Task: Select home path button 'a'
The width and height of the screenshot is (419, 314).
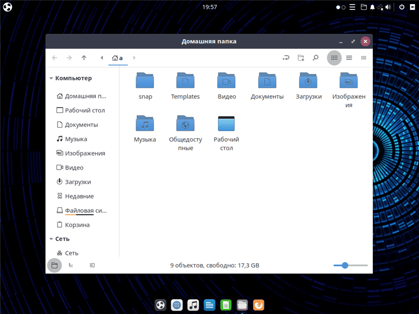Action: coord(117,58)
